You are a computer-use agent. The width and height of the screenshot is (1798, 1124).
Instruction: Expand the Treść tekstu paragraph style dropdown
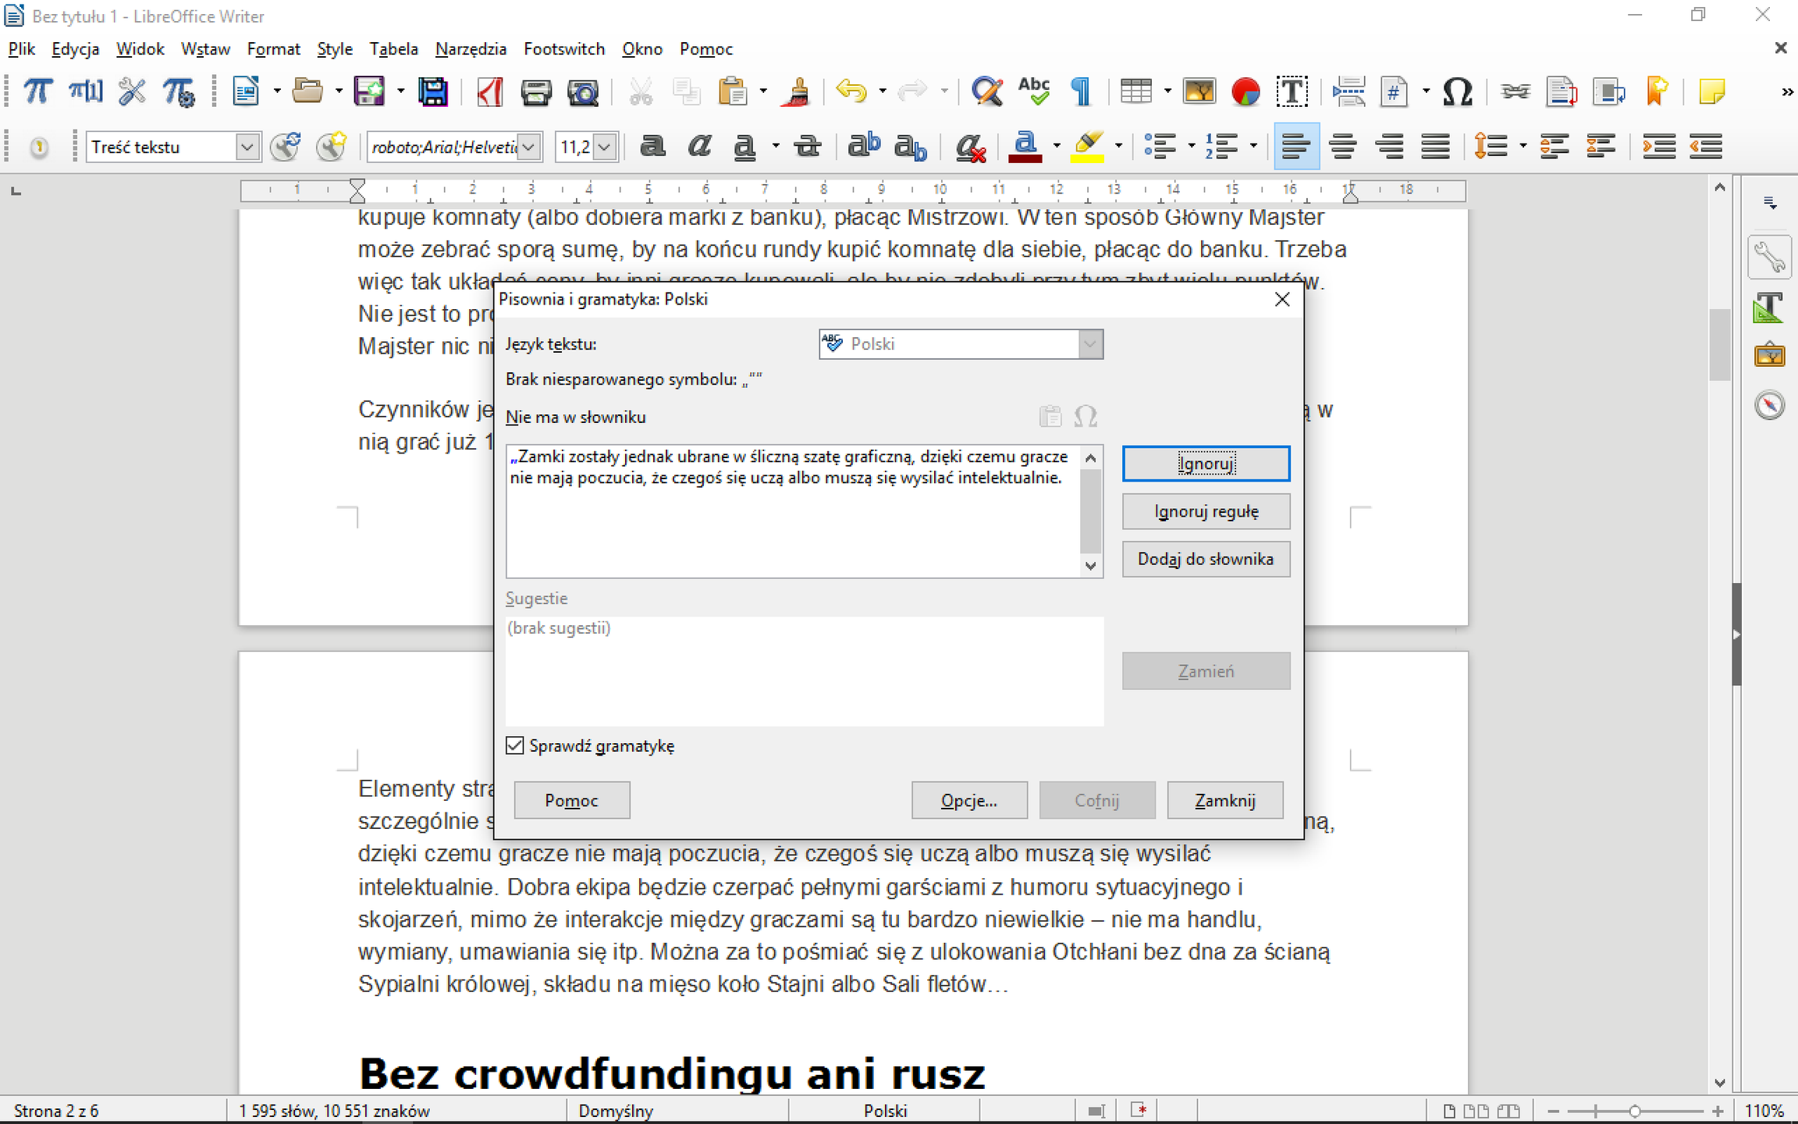pos(247,147)
